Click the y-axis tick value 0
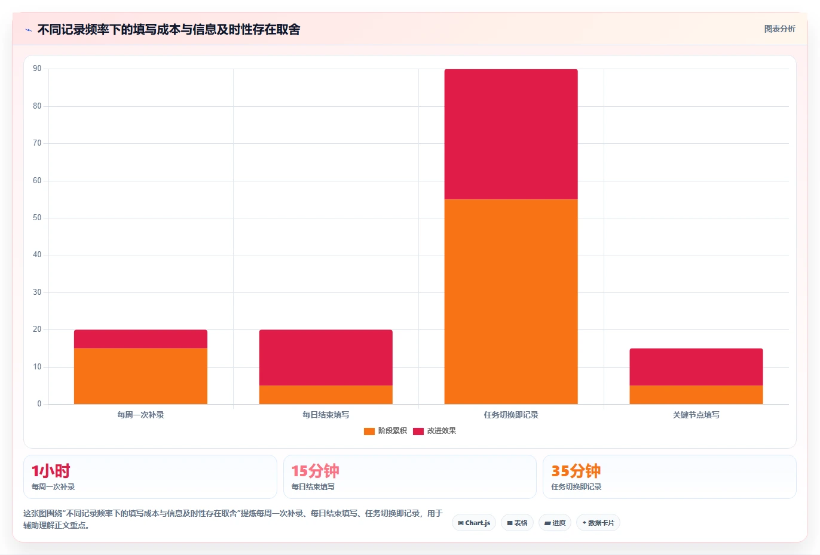Screen dimensions: 820x555 point(39,404)
